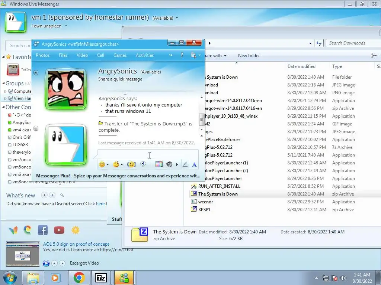The height and width of the screenshot is (285, 381).
Task: Open the font letter A icon
Action: pos(194,165)
